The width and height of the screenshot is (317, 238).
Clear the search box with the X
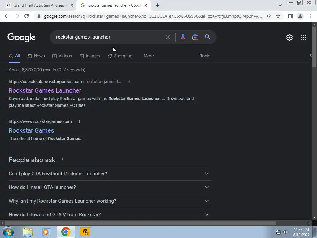167,37
